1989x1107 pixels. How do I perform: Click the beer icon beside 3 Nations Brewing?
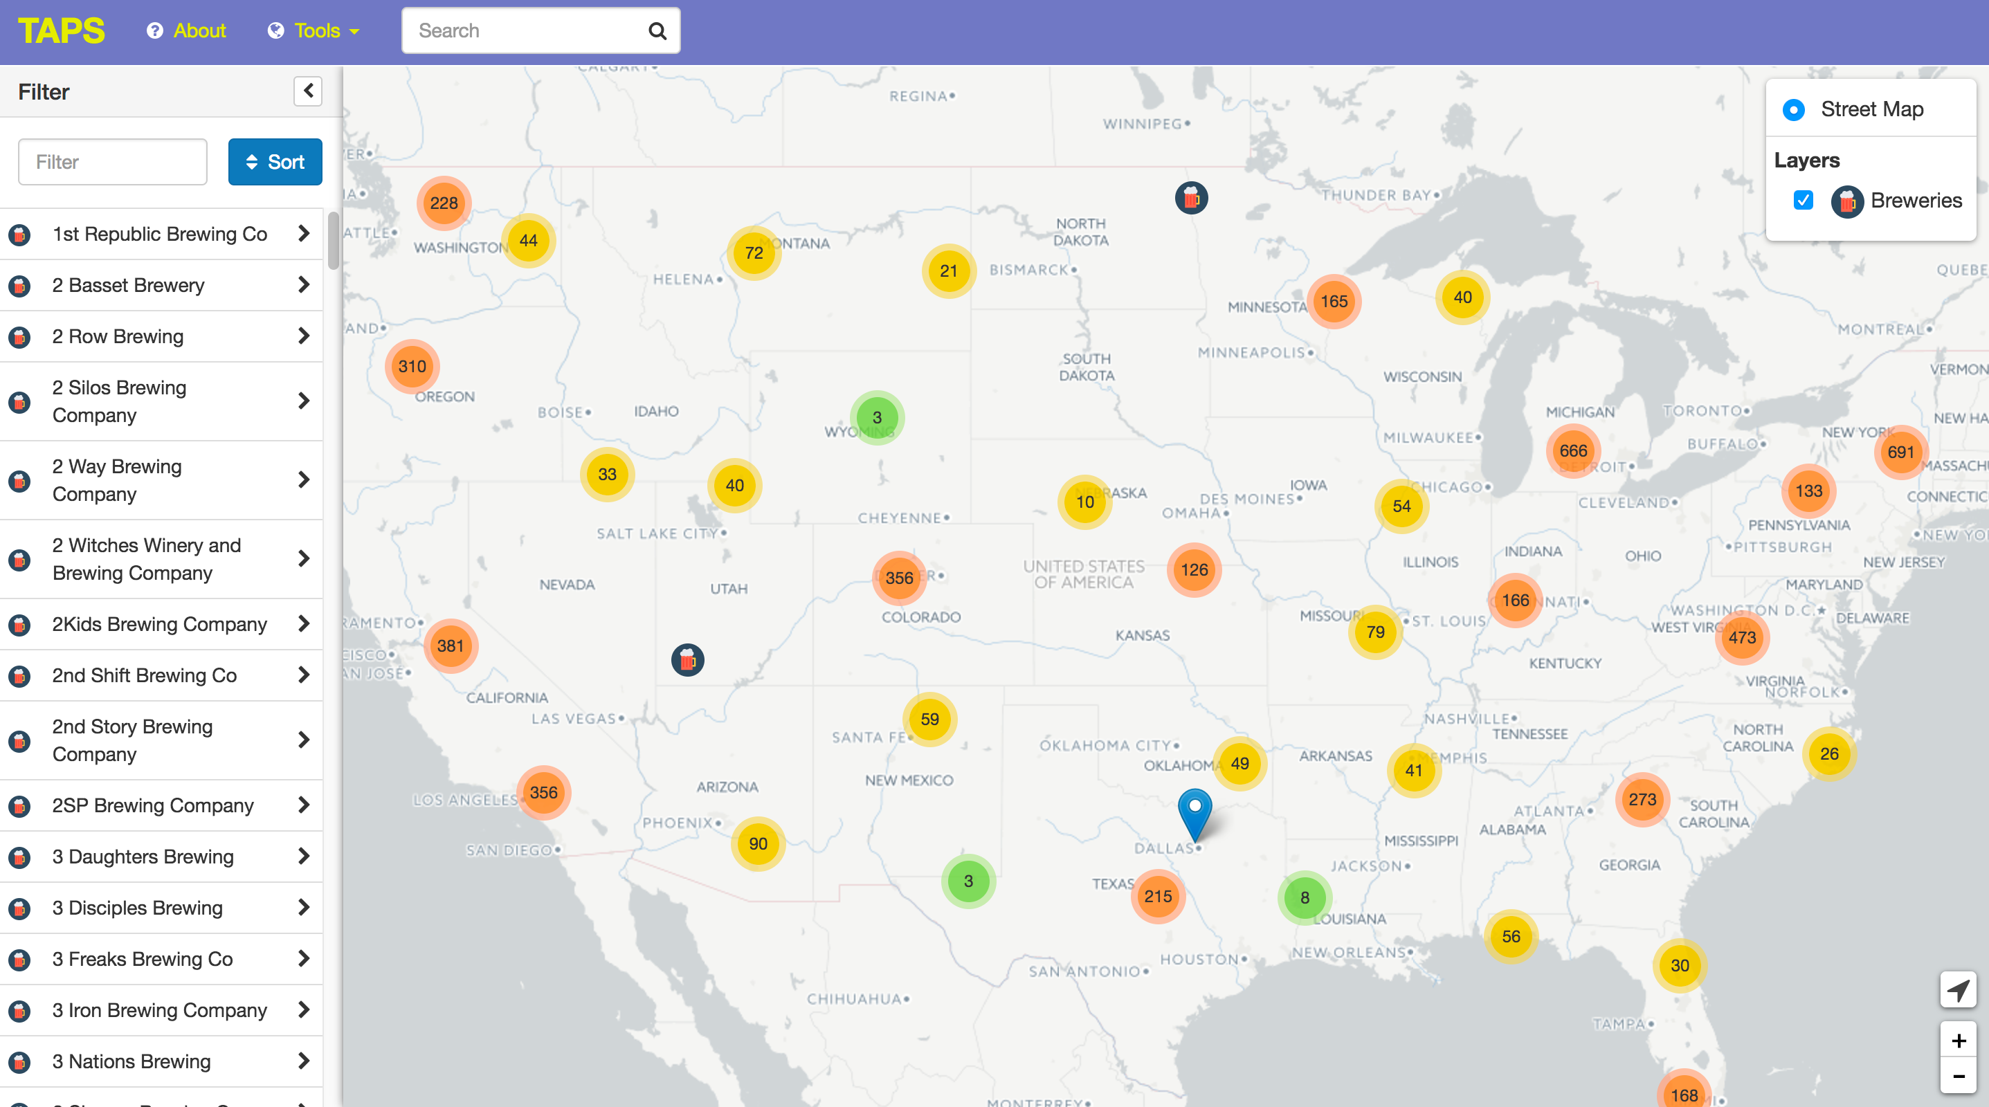[20, 1061]
